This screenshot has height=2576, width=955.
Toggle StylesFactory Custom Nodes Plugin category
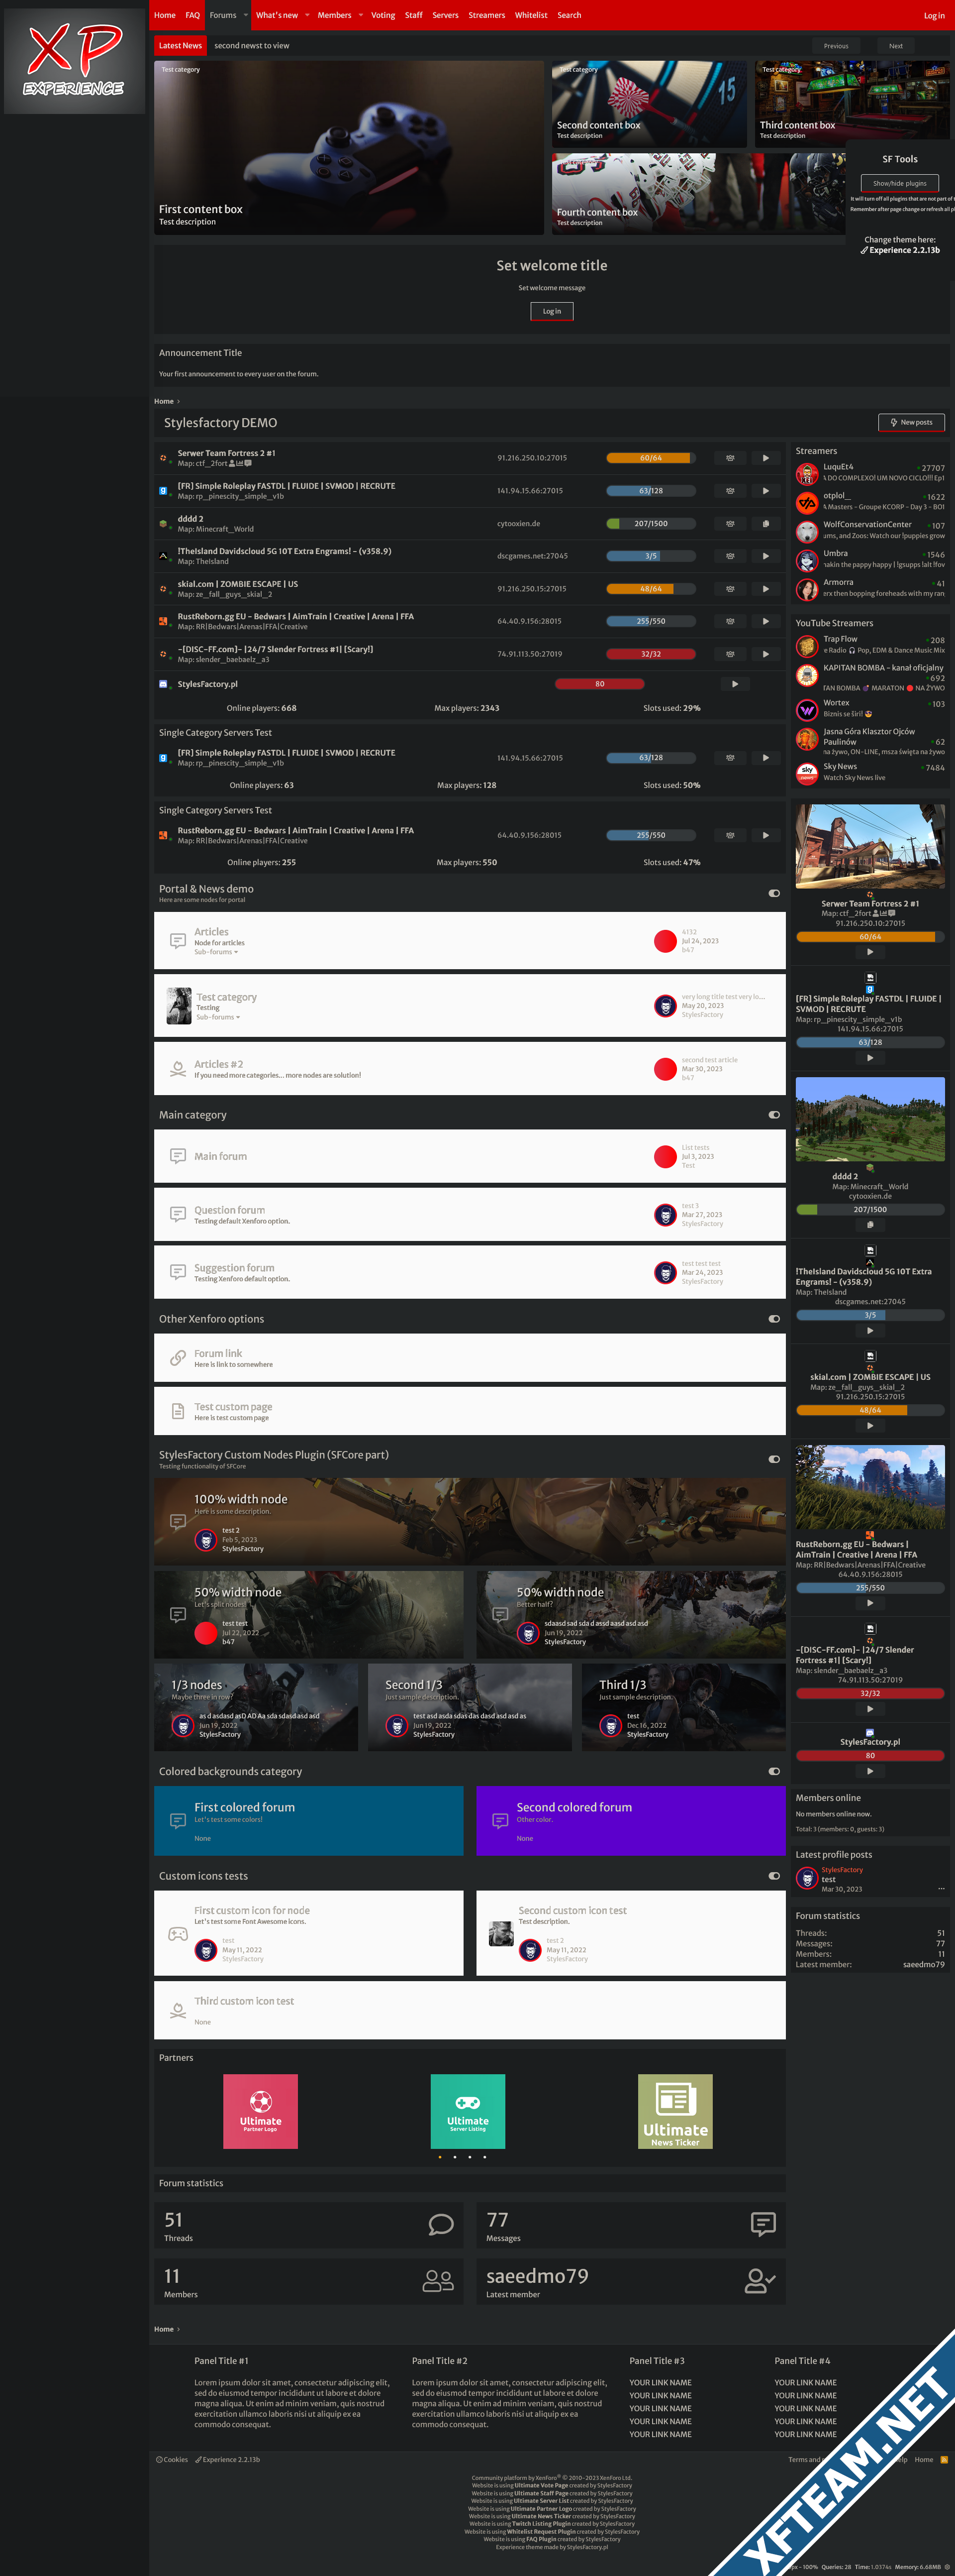click(774, 1459)
